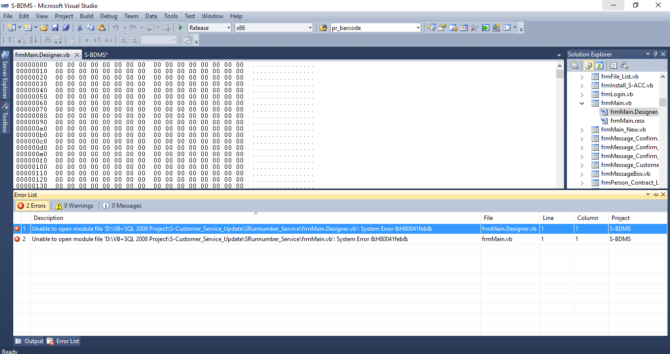670x354 pixels.
Task: Click the New Project toolbar icon
Action: click(11, 27)
